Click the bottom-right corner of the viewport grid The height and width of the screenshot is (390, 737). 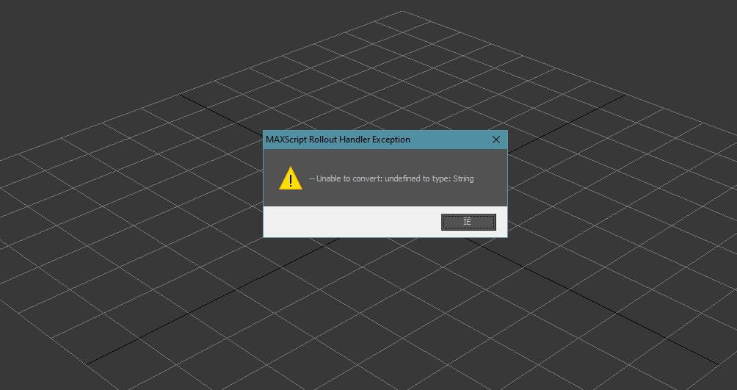(x=716, y=363)
